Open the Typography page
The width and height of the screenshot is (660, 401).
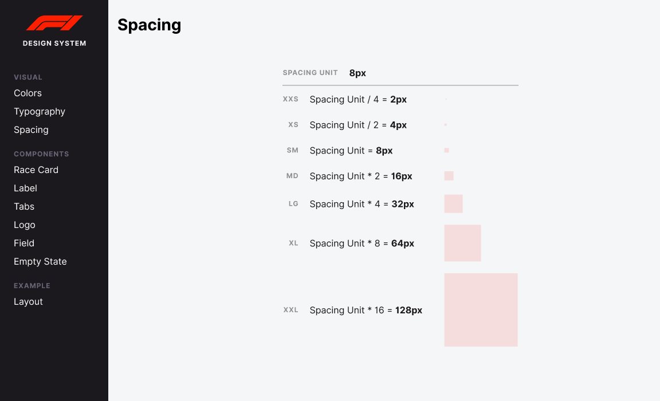[40, 112]
